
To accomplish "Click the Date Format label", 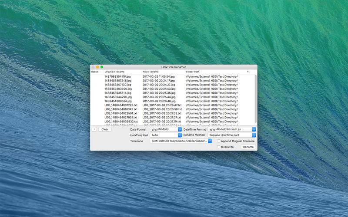I will [x=138, y=129].
